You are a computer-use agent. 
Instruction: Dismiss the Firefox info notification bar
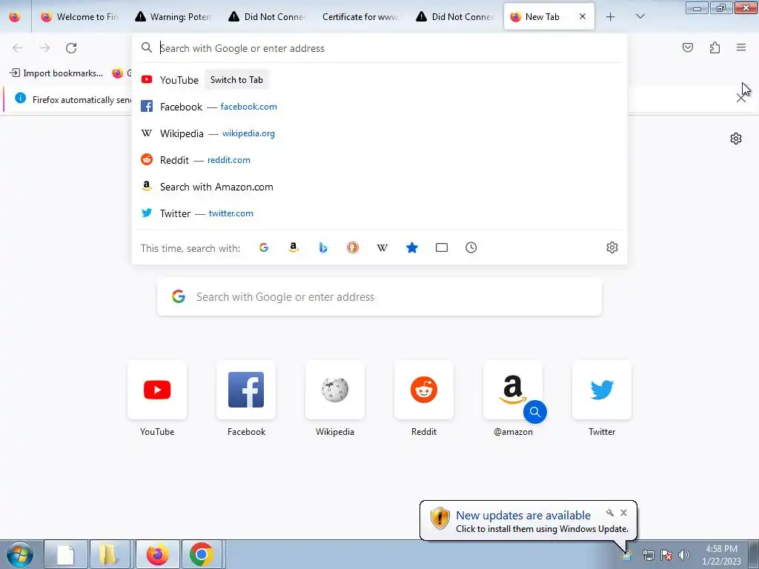pos(740,99)
